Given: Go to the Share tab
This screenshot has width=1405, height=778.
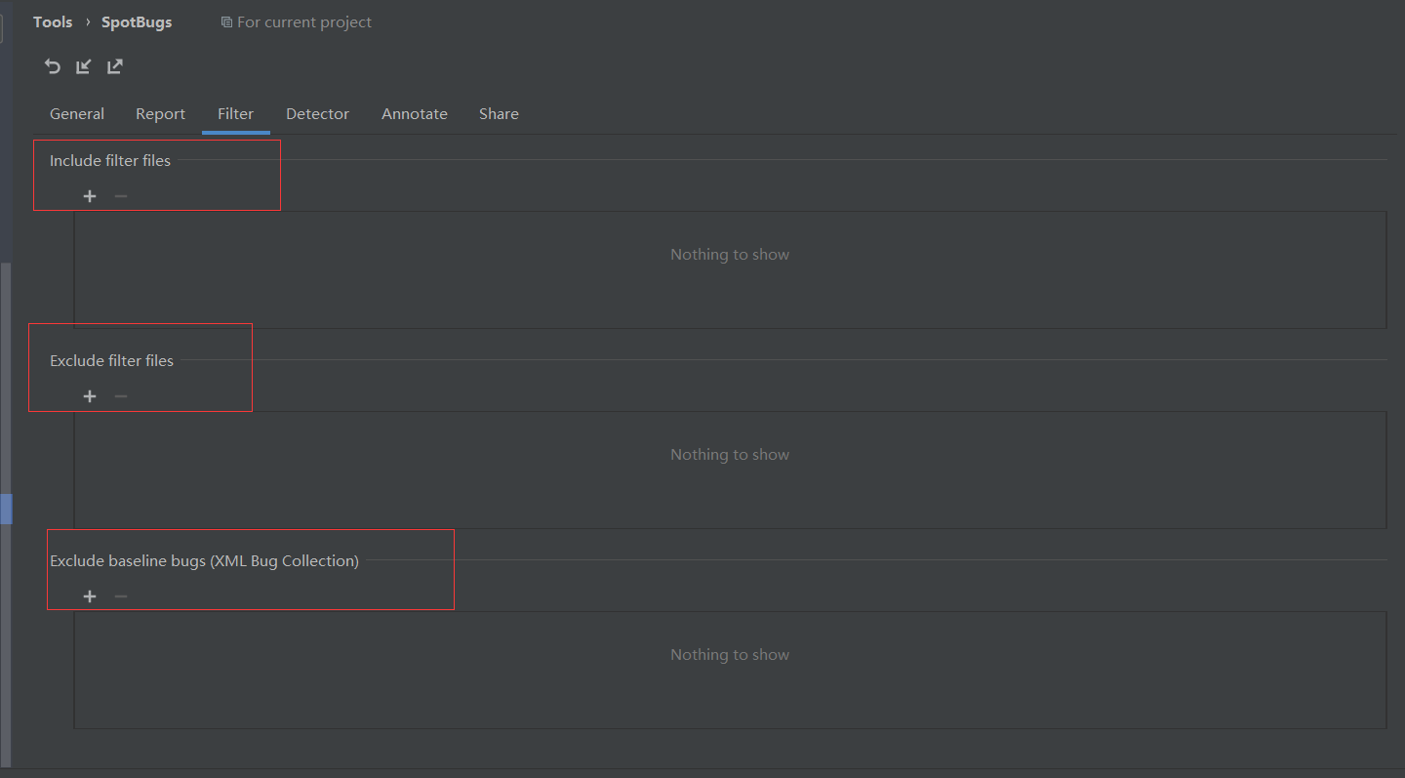Looking at the screenshot, I should click(x=499, y=113).
